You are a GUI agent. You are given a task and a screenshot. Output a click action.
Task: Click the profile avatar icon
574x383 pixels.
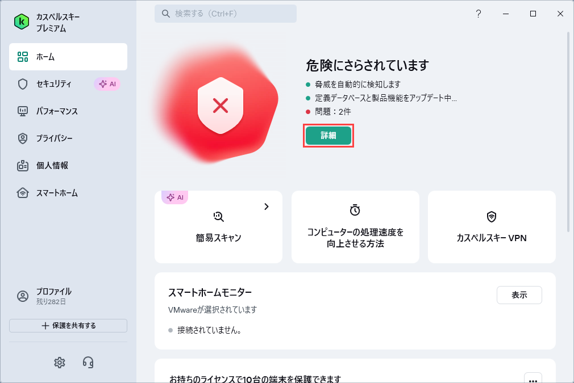(23, 296)
